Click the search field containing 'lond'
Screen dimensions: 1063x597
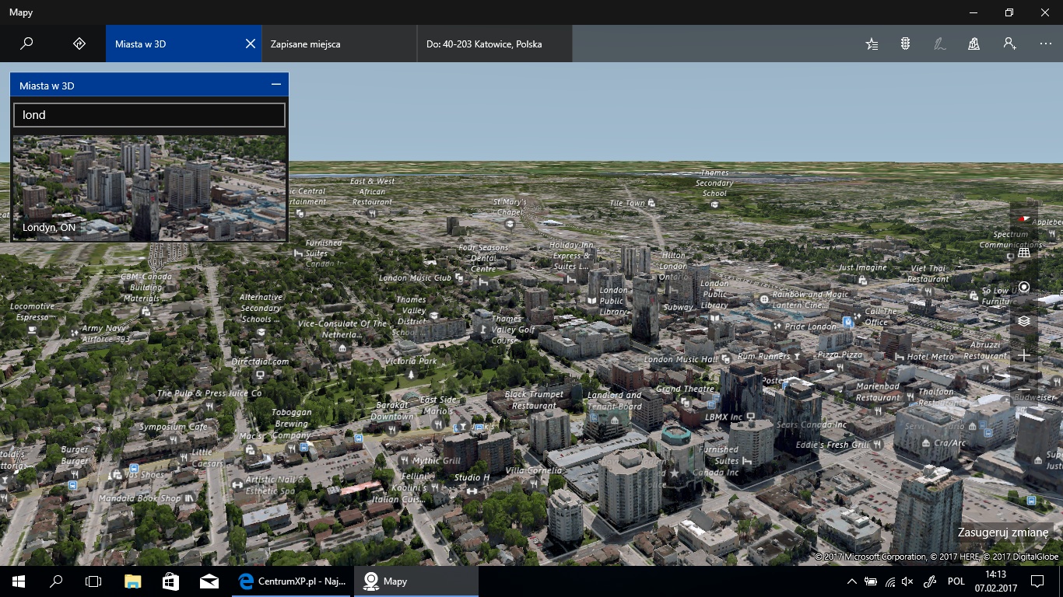[149, 115]
